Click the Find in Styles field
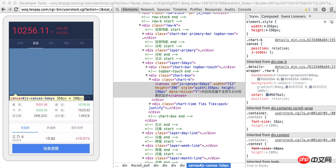Viewport: 336px width, 168px height. (291, 165)
